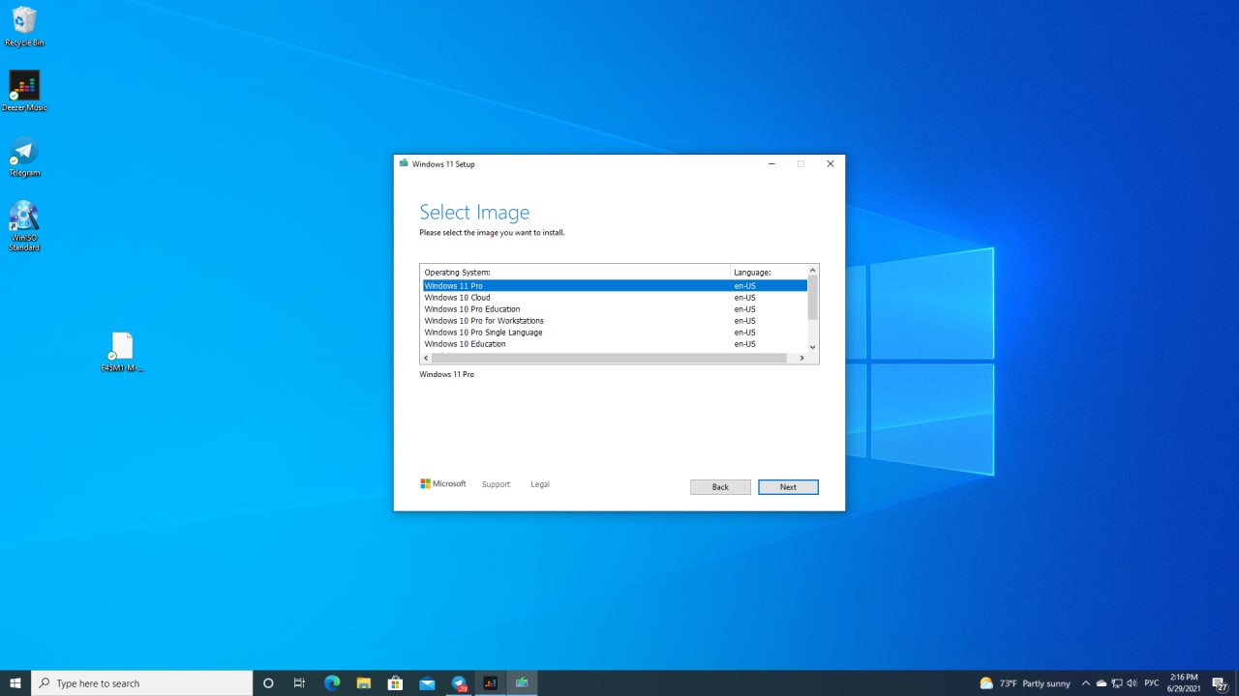Minimize the Windows 11 Setup window
This screenshot has width=1239, height=696.
coord(771,164)
